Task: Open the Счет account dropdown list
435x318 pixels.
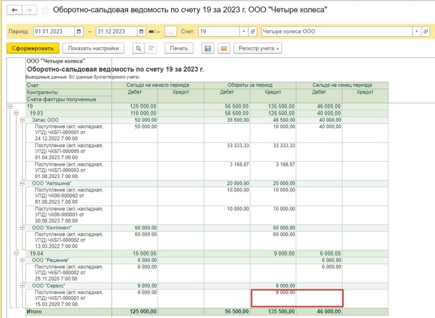Action: coord(243,32)
